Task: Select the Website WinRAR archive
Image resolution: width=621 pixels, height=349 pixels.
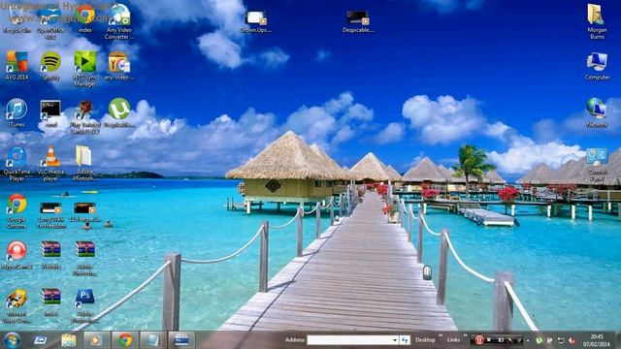Action: pos(50,255)
